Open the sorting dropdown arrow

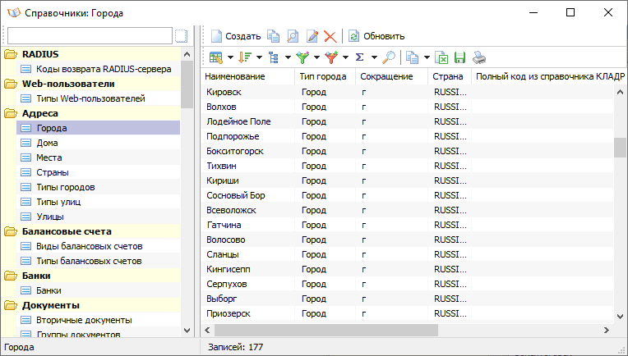[x=259, y=58]
